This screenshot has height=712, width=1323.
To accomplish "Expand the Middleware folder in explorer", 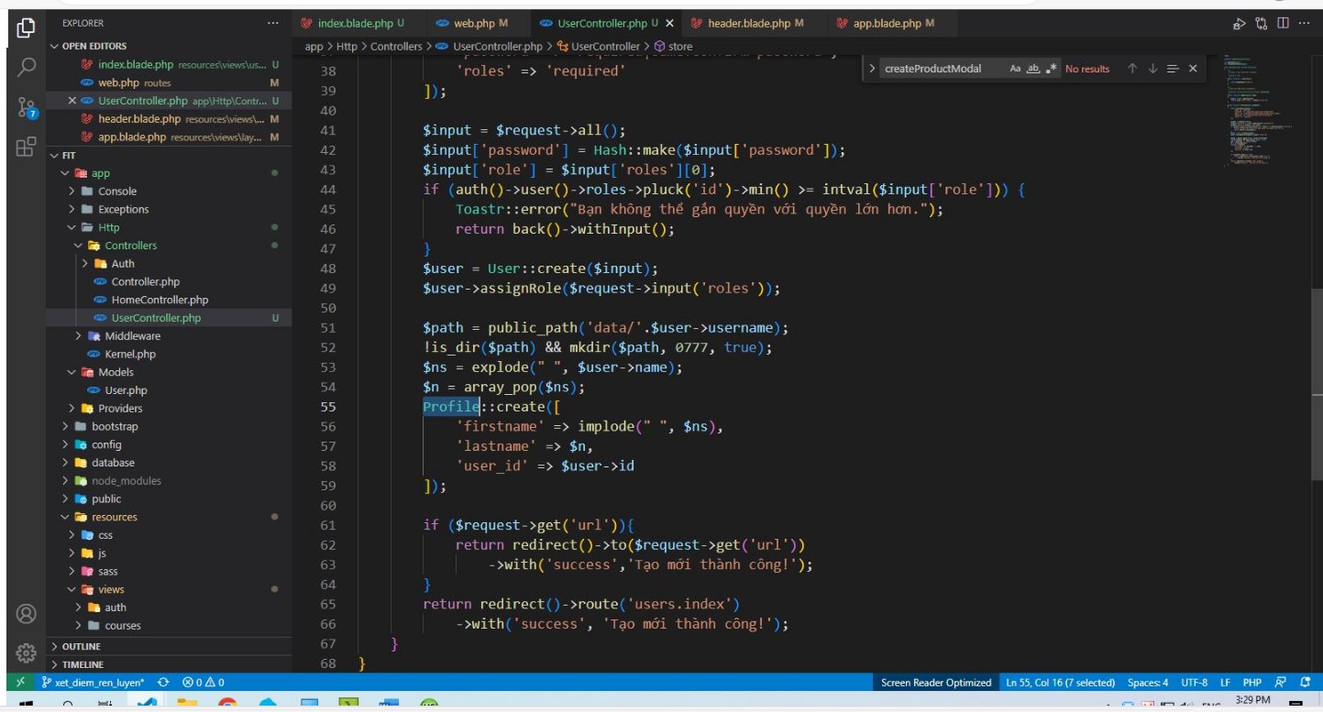I will coord(132,336).
